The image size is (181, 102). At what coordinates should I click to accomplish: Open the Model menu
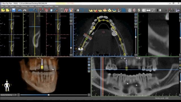pyautogui.click(x=31, y=6)
